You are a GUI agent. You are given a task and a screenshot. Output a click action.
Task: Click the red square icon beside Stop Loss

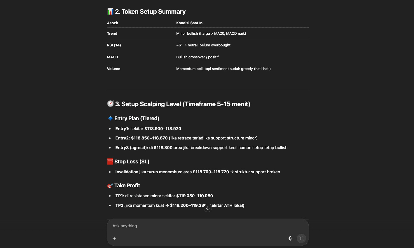110,162
